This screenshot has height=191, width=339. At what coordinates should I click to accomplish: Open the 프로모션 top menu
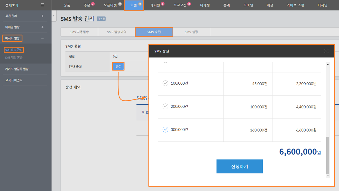[x=180, y=5]
